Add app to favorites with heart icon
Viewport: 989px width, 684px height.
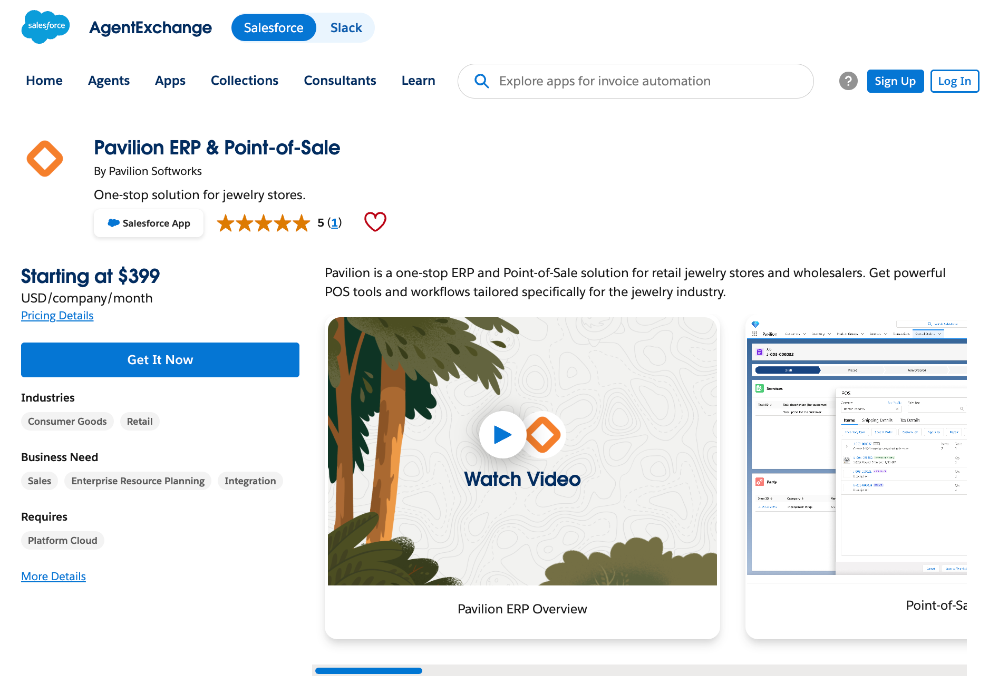(x=375, y=222)
